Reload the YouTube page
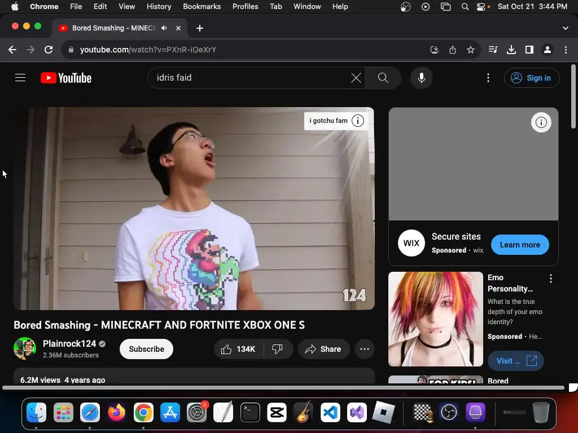 click(49, 50)
